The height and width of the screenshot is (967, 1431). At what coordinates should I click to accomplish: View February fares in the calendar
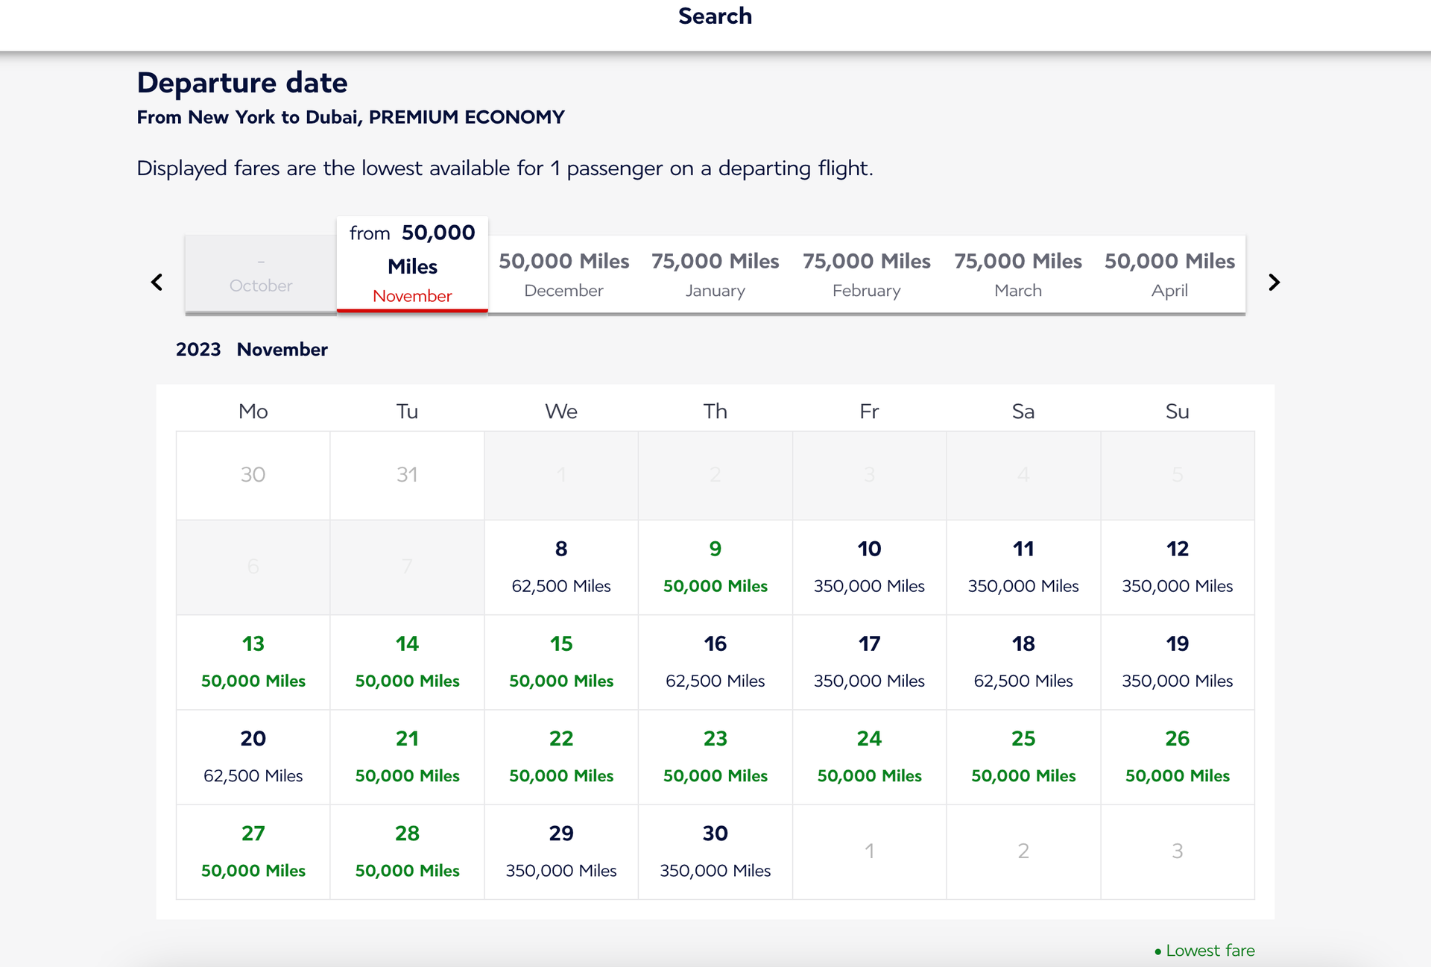(867, 274)
